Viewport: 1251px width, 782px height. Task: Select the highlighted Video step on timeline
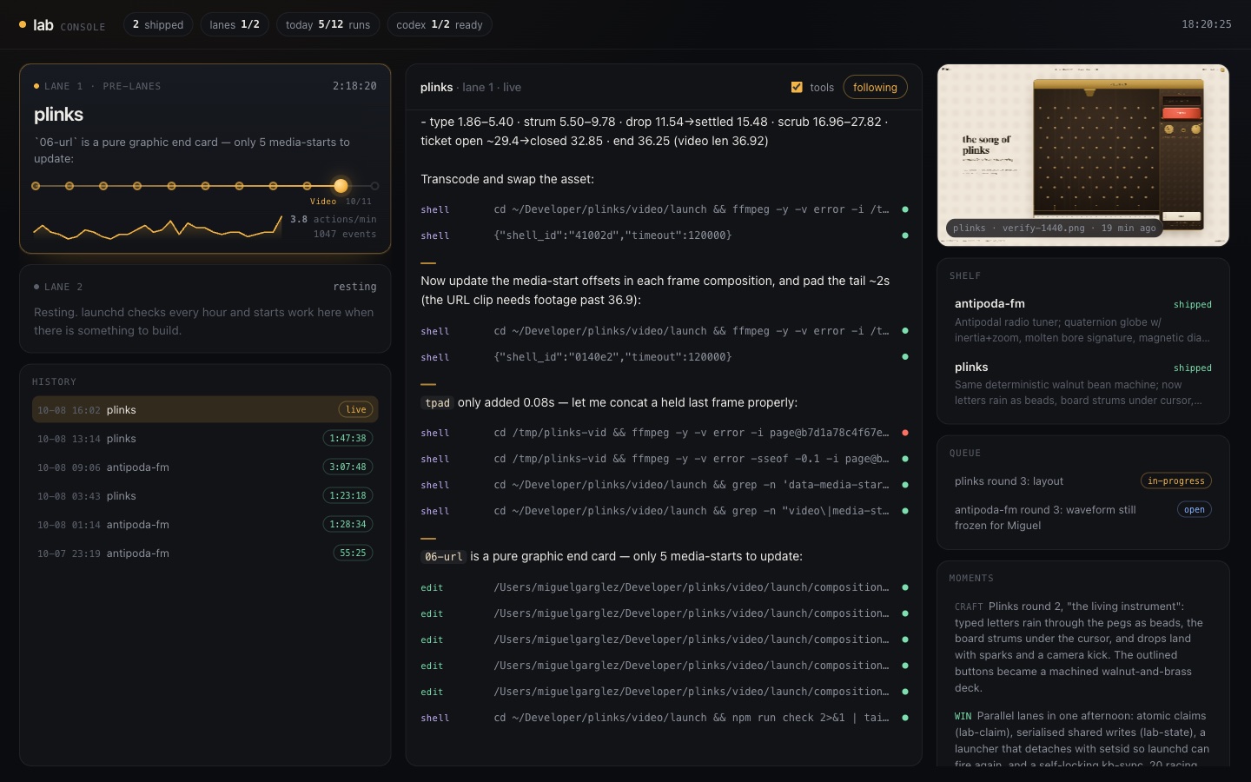(x=341, y=186)
